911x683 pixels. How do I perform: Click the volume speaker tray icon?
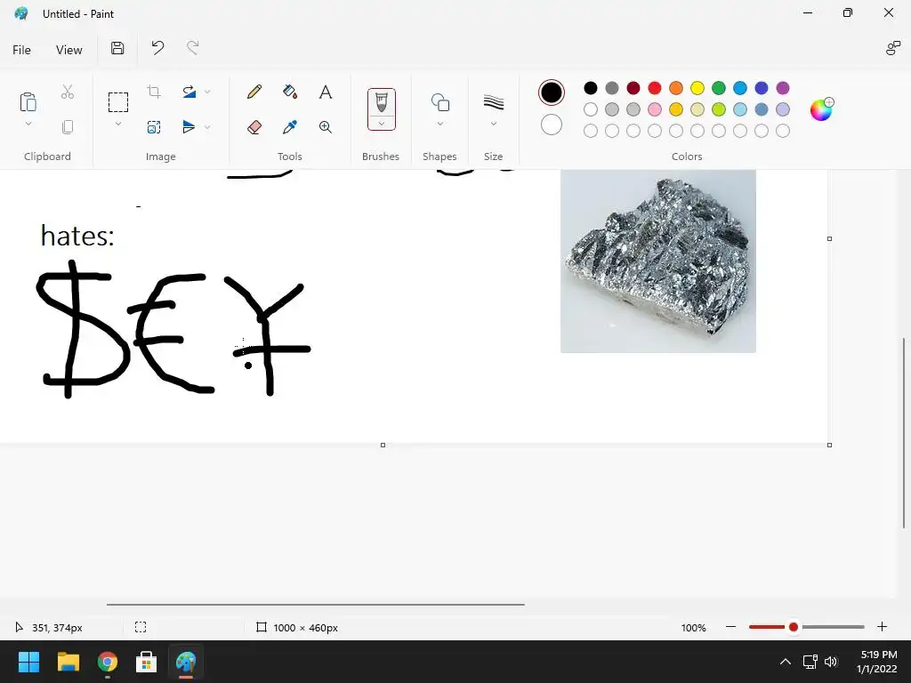[x=832, y=662]
